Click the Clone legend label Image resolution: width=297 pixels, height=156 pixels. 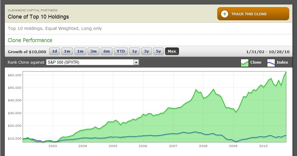256,62
